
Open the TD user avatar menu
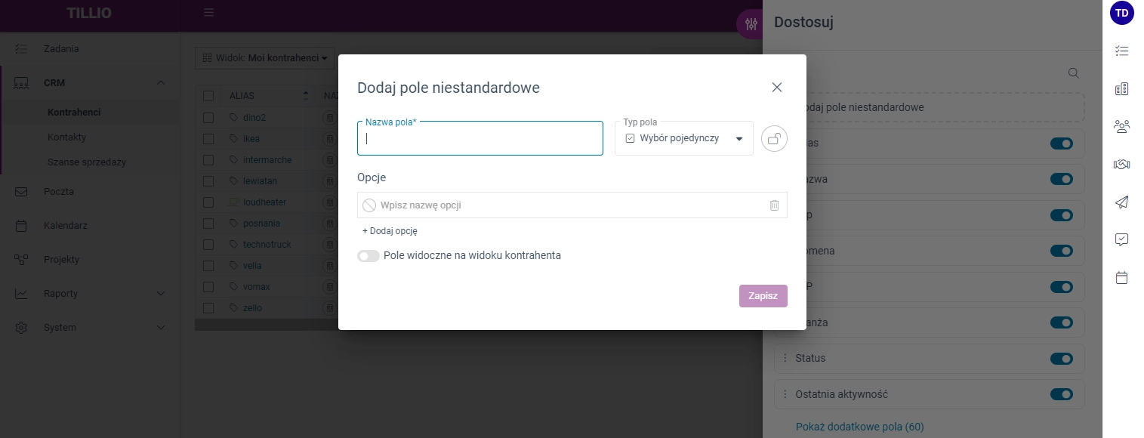(x=1122, y=13)
